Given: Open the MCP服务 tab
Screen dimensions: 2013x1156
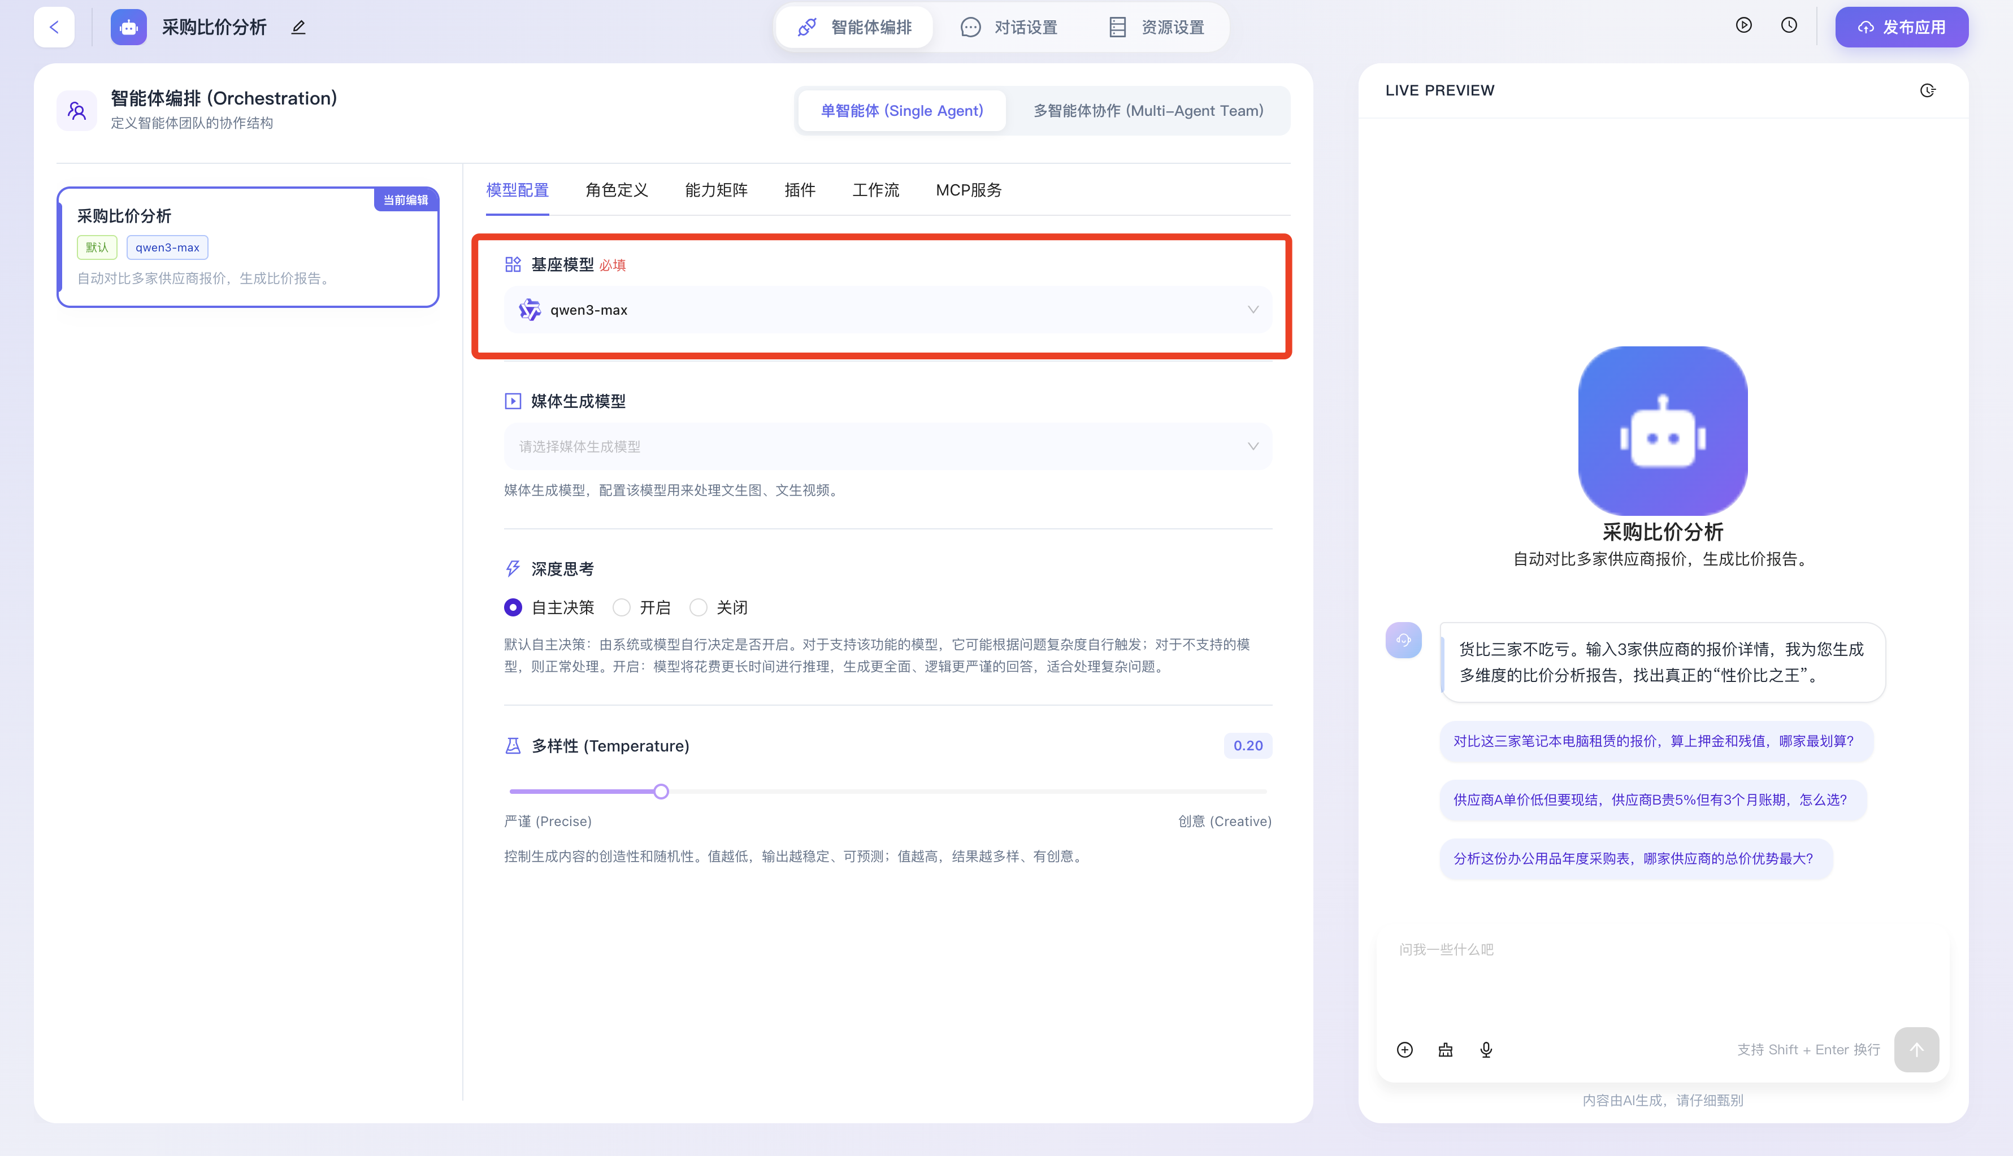Looking at the screenshot, I should pos(968,190).
